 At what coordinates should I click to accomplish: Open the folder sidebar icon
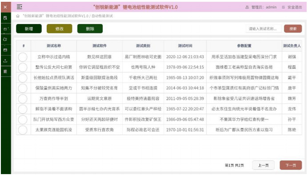click(5, 40)
